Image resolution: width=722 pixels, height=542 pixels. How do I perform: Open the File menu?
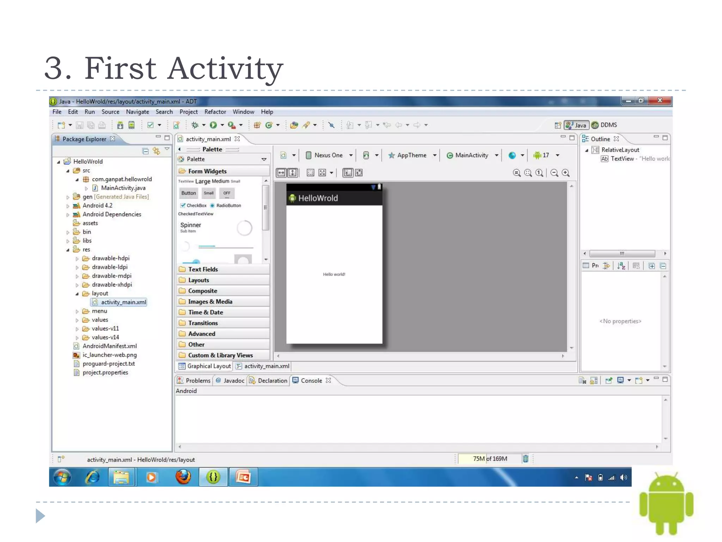point(57,112)
